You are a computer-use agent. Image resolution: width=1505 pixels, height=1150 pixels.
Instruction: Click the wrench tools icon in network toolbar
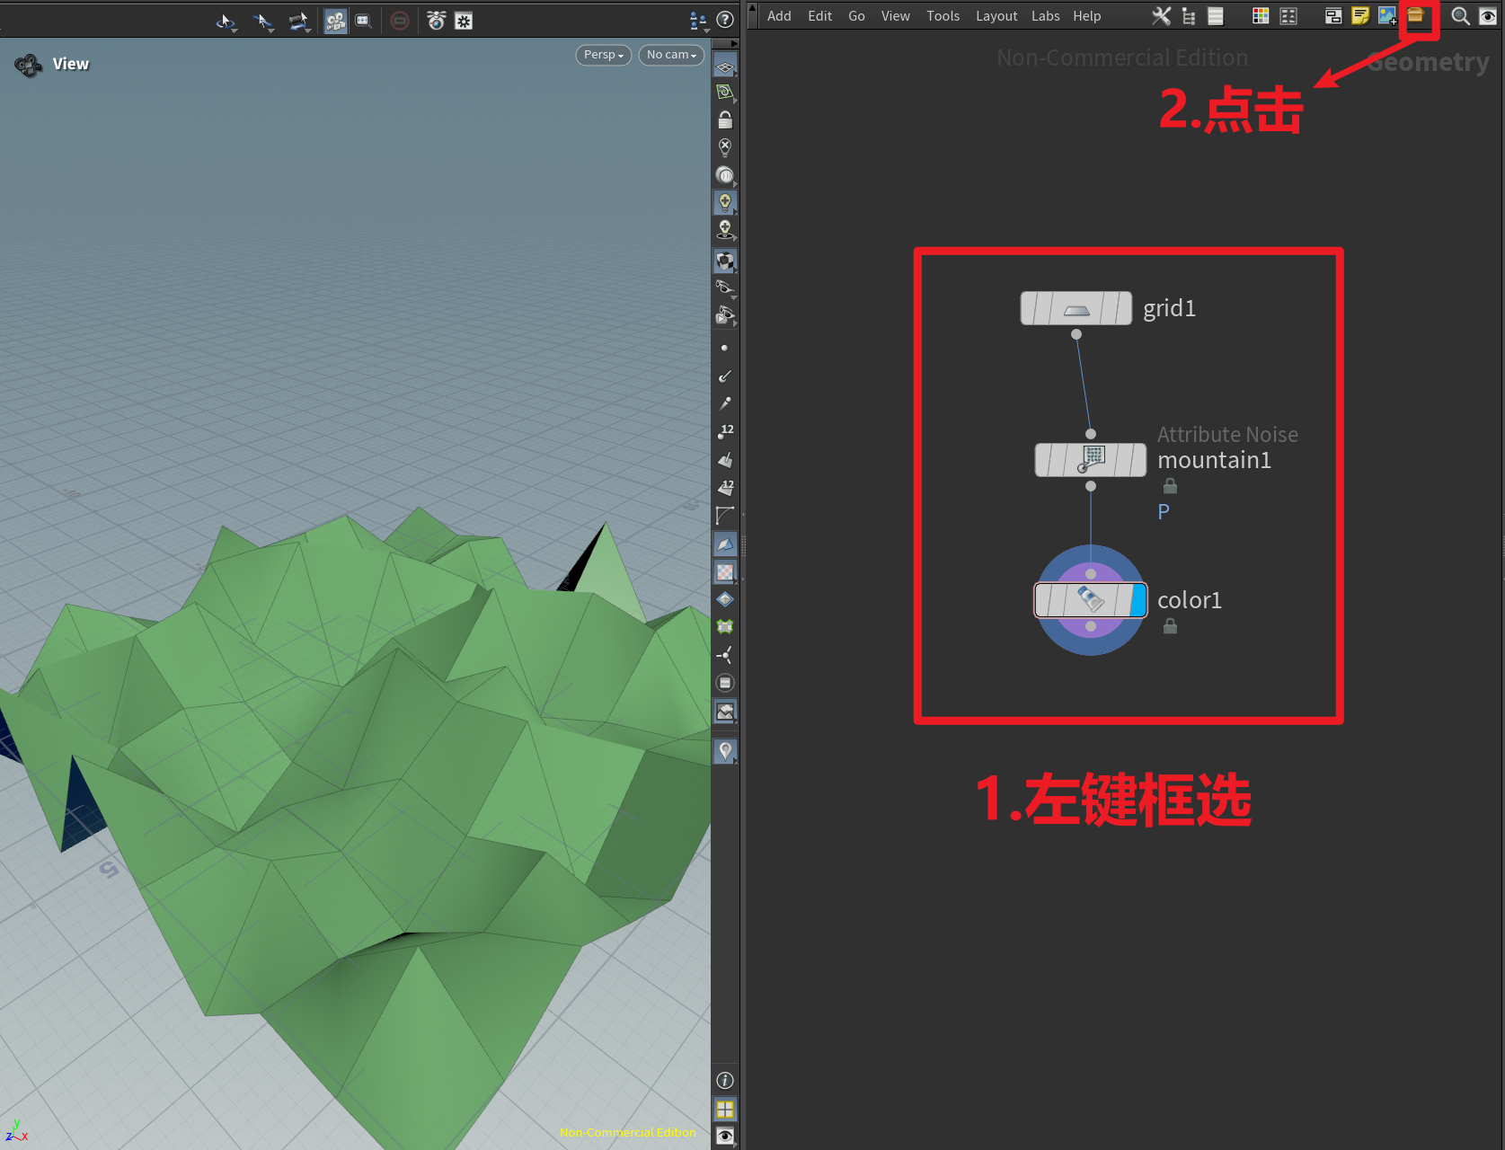(x=1161, y=15)
